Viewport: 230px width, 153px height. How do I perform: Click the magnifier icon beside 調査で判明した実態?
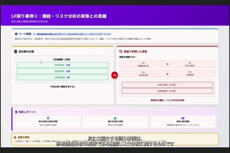pyautogui.click(x=121, y=51)
